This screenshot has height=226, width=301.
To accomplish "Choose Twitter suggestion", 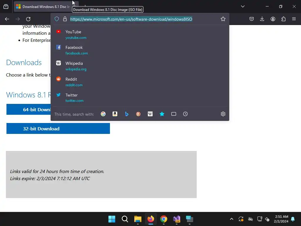I will pos(140,98).
